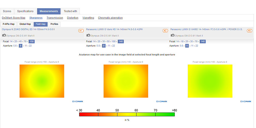Click camera icon beside first Olympus OM-D E-M1
Viewport: 256px width, 128px height.
click(x=4, y=35)
